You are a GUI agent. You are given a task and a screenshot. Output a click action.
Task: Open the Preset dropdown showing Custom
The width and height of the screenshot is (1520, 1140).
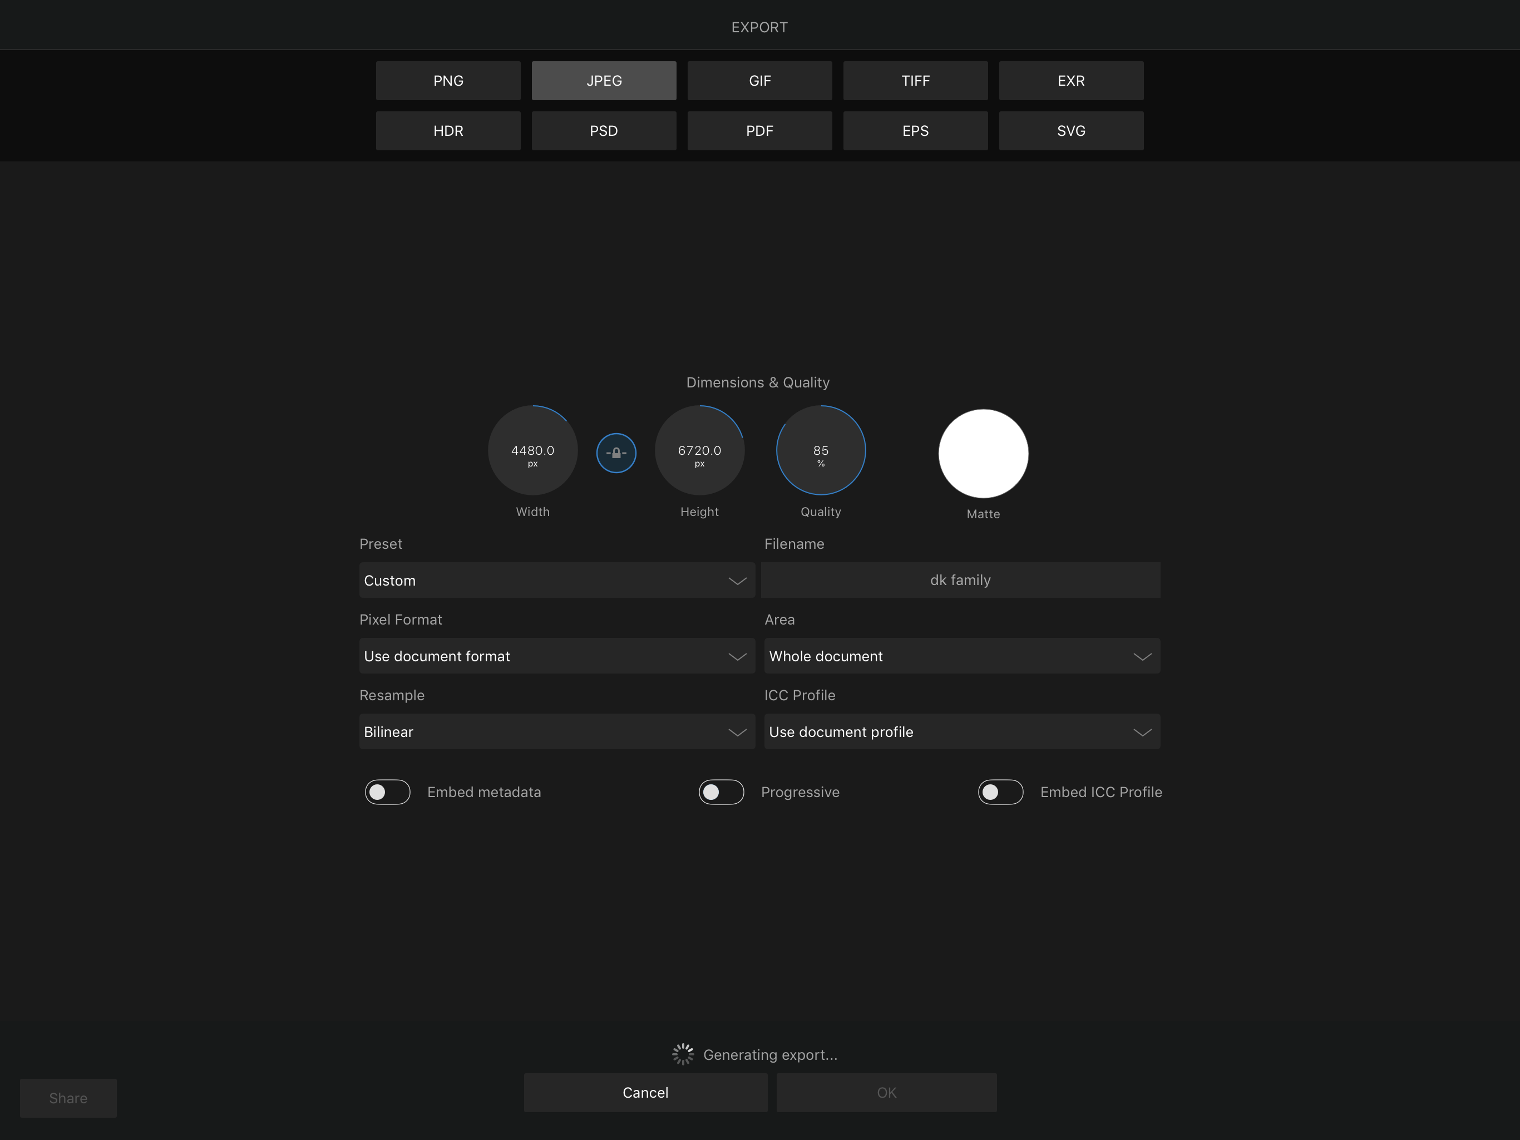(556, 581)
